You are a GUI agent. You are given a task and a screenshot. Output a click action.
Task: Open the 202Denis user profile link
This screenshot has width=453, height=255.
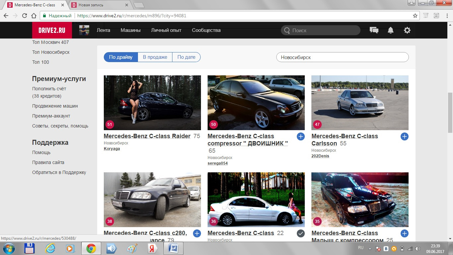point(320,156)
